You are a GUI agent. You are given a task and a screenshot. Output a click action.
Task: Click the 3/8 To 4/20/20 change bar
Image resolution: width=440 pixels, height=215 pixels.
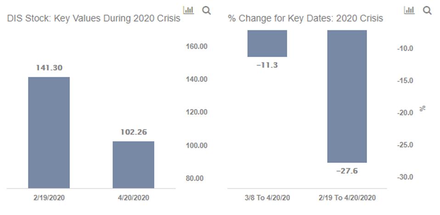pyautogui.click(x=267, y=44)
